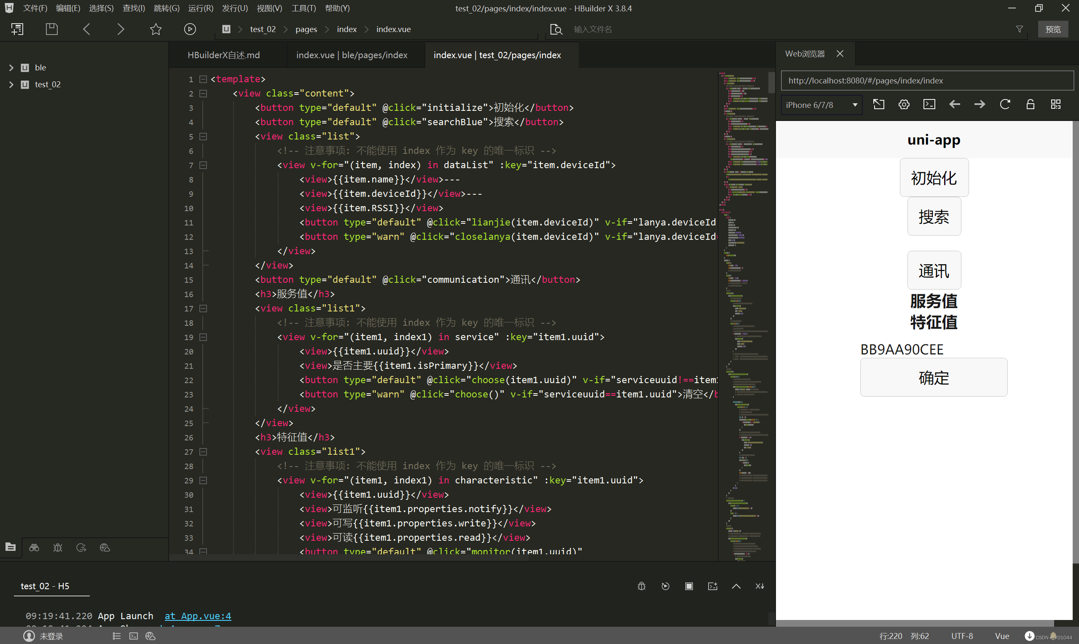This screenshot has height=644, width=1079.
Task: Click the debug bug icon in sidebar footer
Action: click(58, 547)
